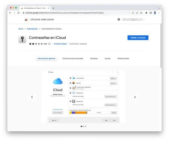The height and width of the screenshot is (141, 169).
Task: Go to Inicio breadcrumb link
Action: click(21, 29)
